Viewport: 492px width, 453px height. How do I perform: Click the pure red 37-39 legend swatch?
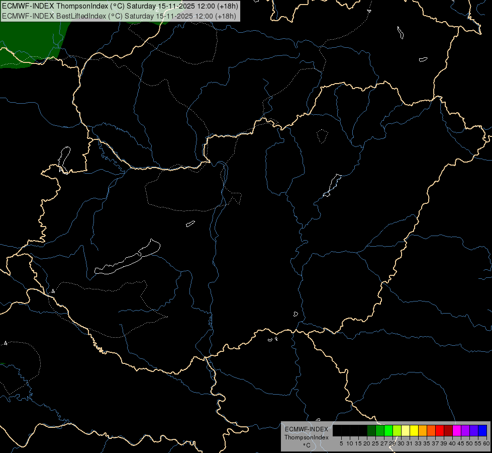(440, 430)
